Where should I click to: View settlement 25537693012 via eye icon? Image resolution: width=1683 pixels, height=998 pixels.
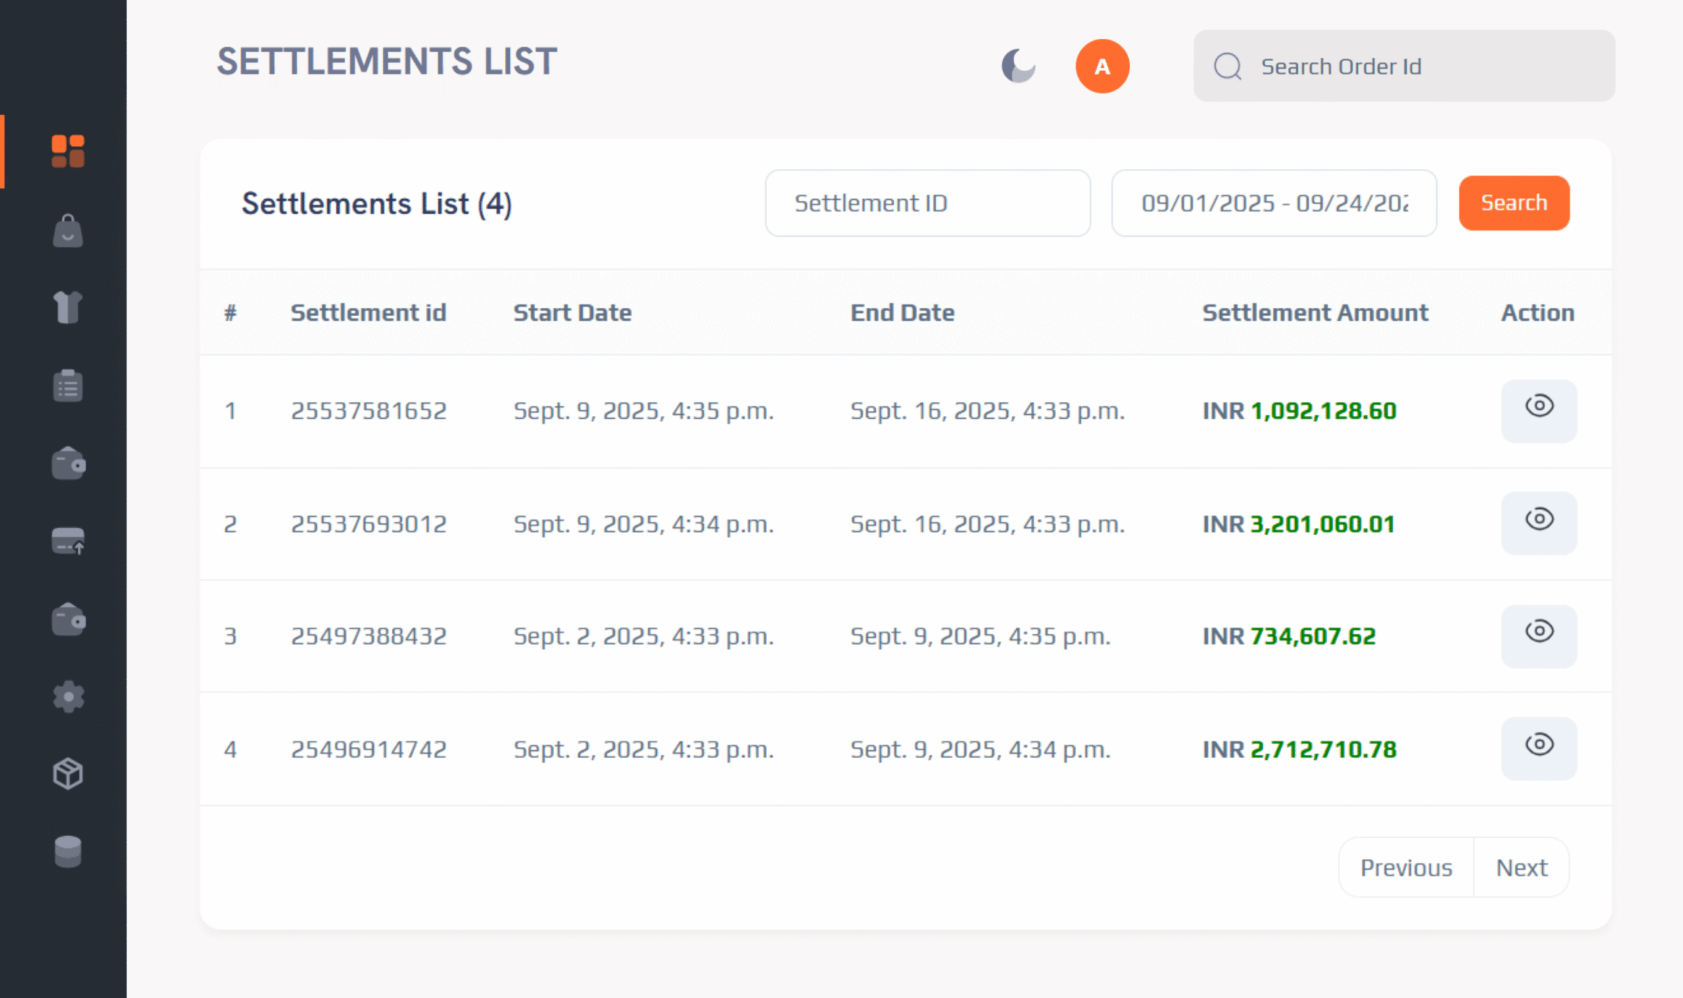click(x=1538, y=523)
